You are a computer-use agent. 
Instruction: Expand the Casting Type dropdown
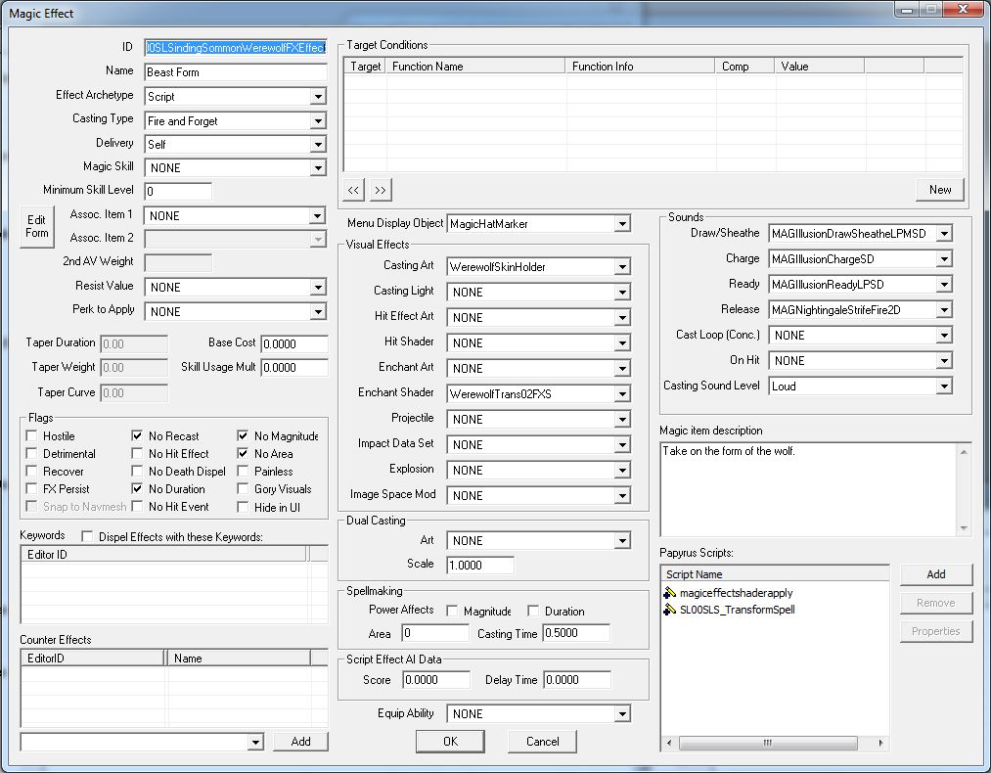point(318,120)
